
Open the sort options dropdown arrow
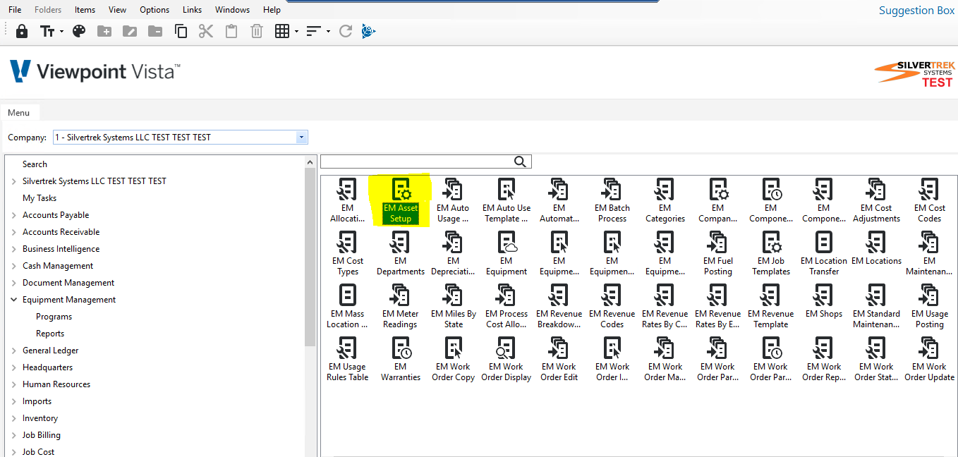(328, 32)
